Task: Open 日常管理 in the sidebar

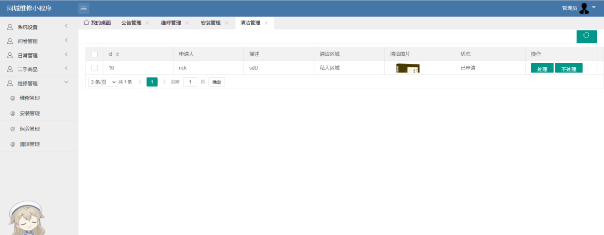Action: click(39, 55)
